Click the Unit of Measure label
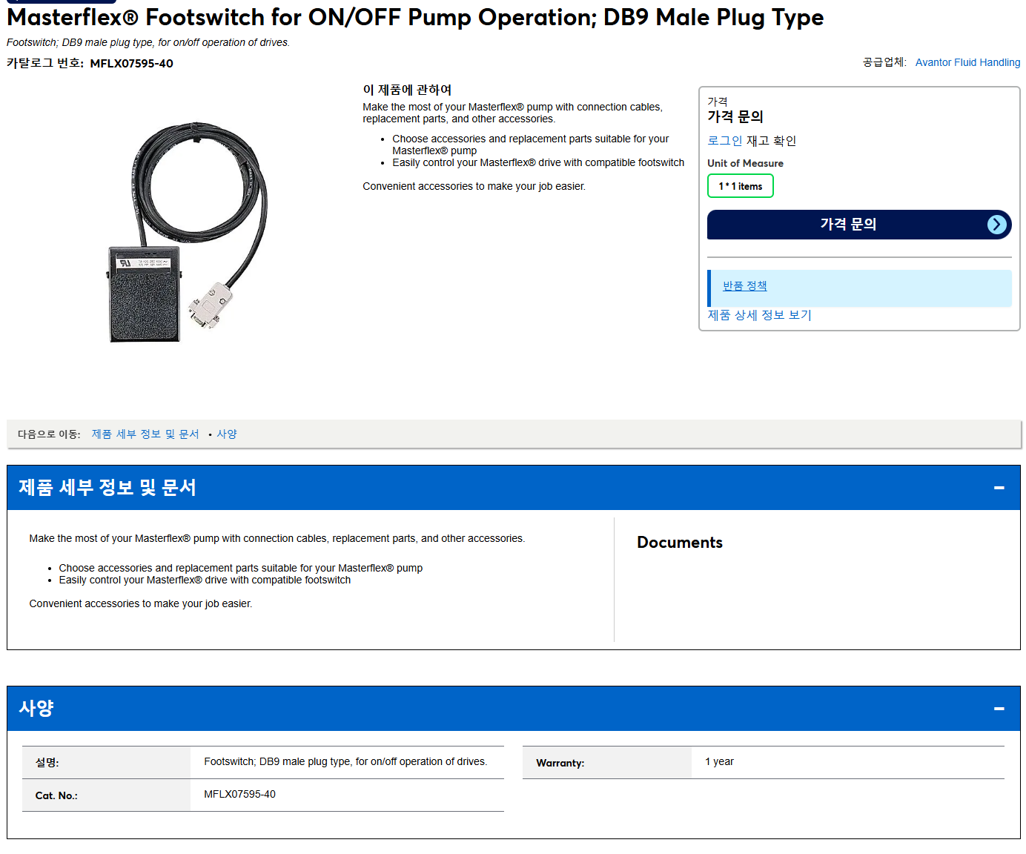The width and height of the screenshot is (1026, 854). 745,163
